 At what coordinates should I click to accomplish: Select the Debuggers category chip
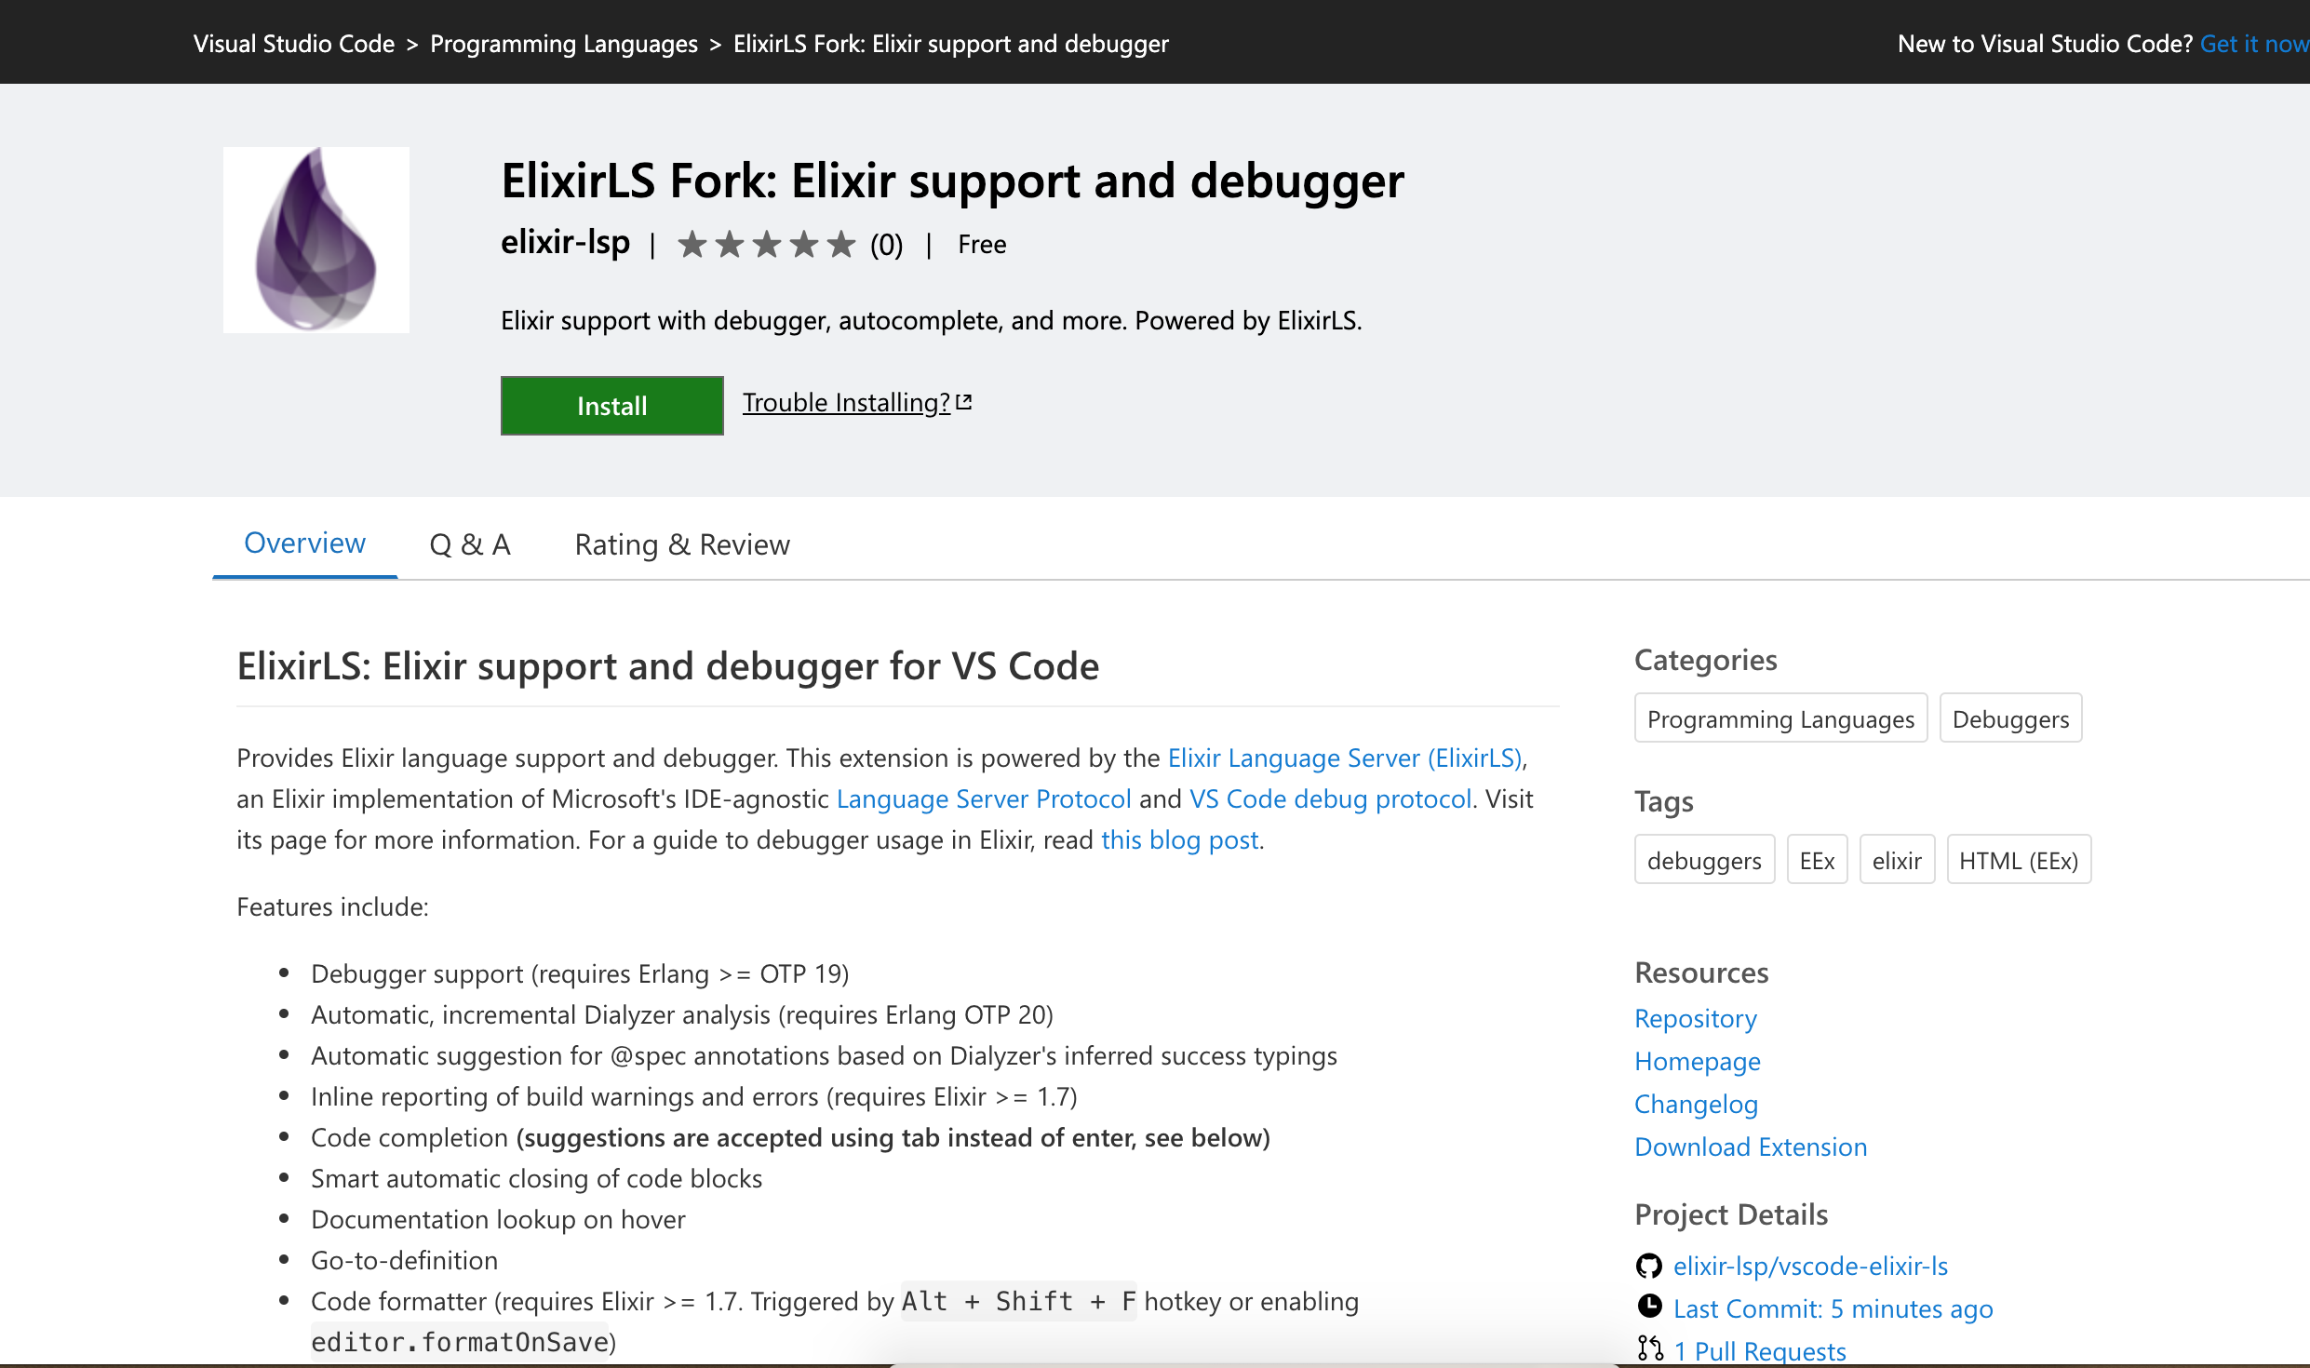click(2010, 718)
